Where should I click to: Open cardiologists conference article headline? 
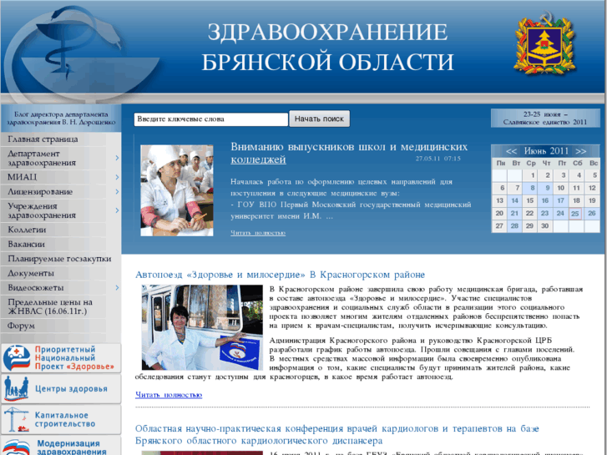pyautogui.click(x=336, y=434)
